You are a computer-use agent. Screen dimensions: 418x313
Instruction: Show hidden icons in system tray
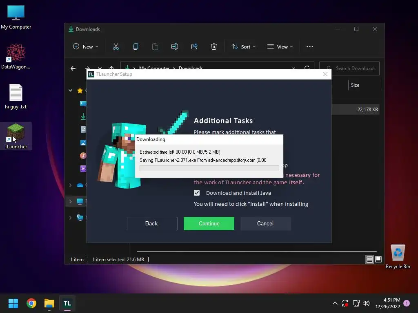tap(335, 303)
